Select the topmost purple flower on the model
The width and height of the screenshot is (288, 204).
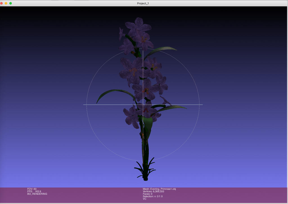point(138,26)
